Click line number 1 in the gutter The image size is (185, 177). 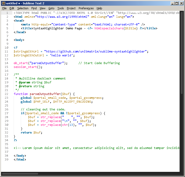point(7,13)
